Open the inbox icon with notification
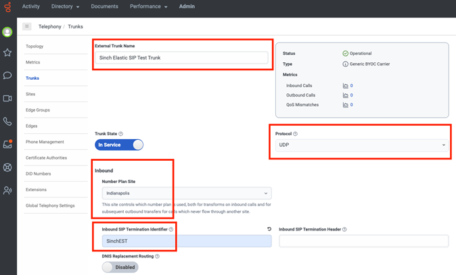This screenshot has height=275, width=456. (x=7, y=144)
